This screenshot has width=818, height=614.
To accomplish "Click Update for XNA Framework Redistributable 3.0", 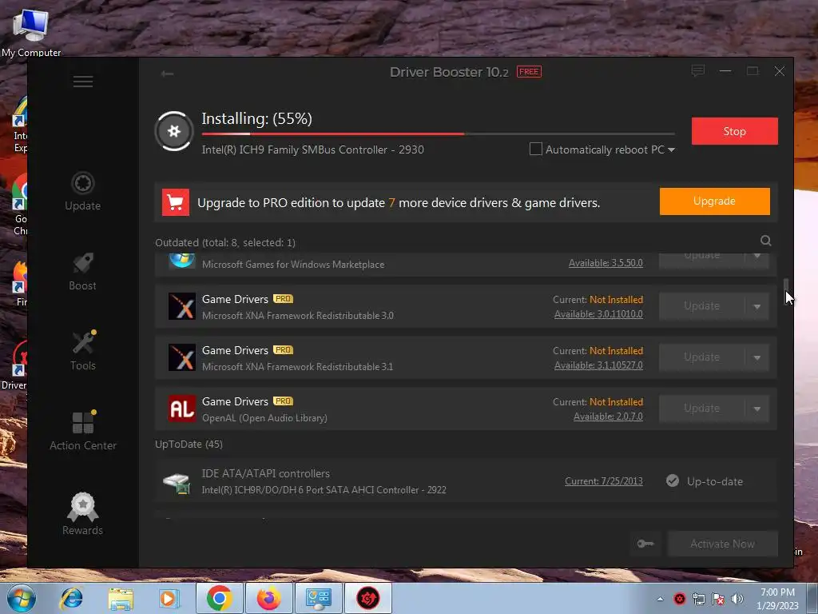I will [x=701, y=306].
